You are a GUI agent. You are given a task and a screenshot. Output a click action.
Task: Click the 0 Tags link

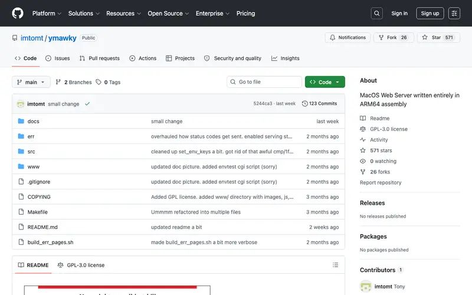point(108,82)
